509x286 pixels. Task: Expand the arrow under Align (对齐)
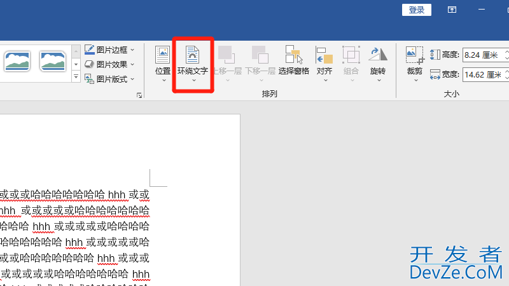tap(326, 80)
